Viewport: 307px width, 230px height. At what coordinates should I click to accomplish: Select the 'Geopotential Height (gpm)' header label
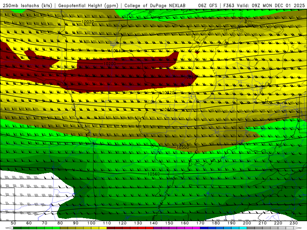coord(88,5)
